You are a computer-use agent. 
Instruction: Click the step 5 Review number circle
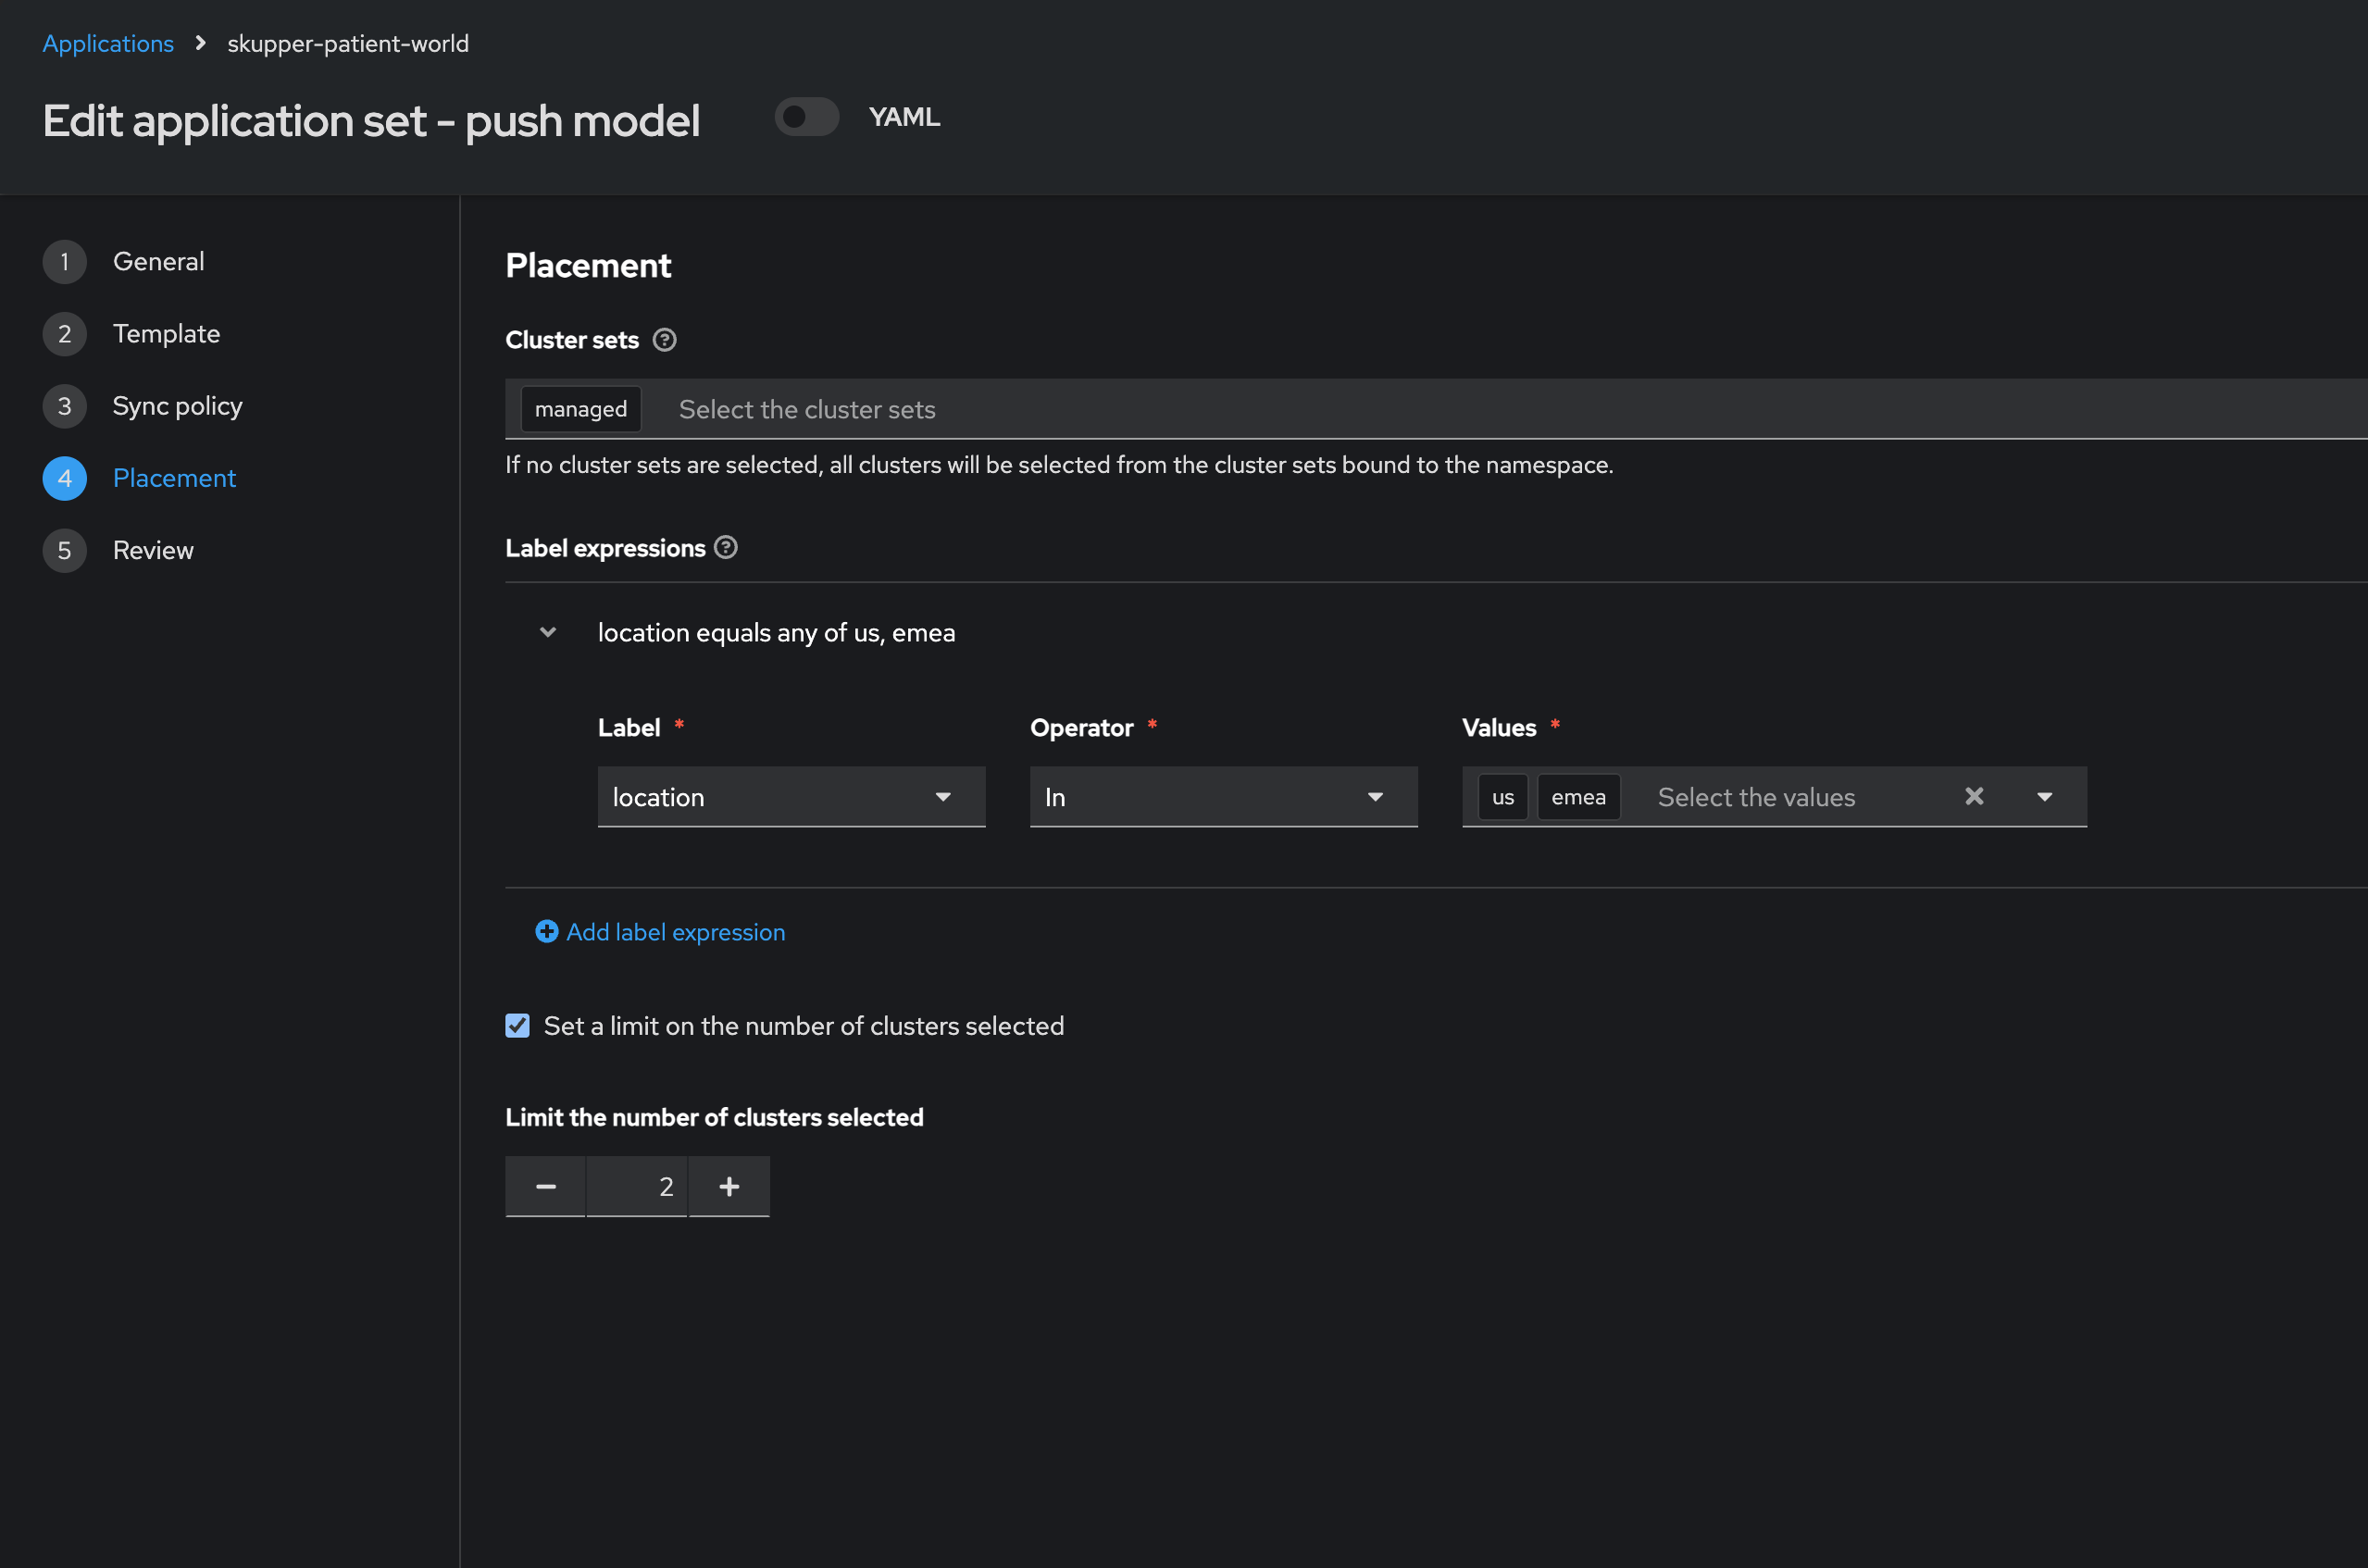pyautogui.click(x=65, y=550)
